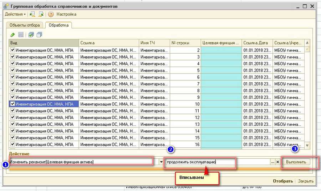This screenshot has width=321, height=191.
Task: Click the МБОУ гимна... cell in row 6
Action: pos(289,77)
